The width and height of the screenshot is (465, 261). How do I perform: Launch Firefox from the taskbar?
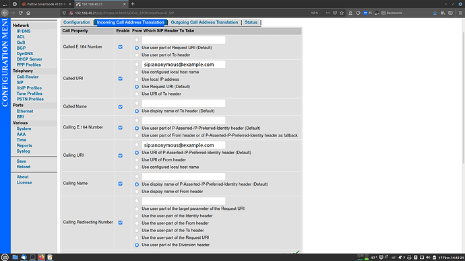click(x=41, y=257)
